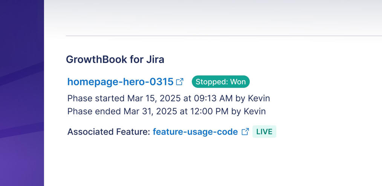
Task: Click external-link icon beside feature-usage-code
Action: point(245,132)
